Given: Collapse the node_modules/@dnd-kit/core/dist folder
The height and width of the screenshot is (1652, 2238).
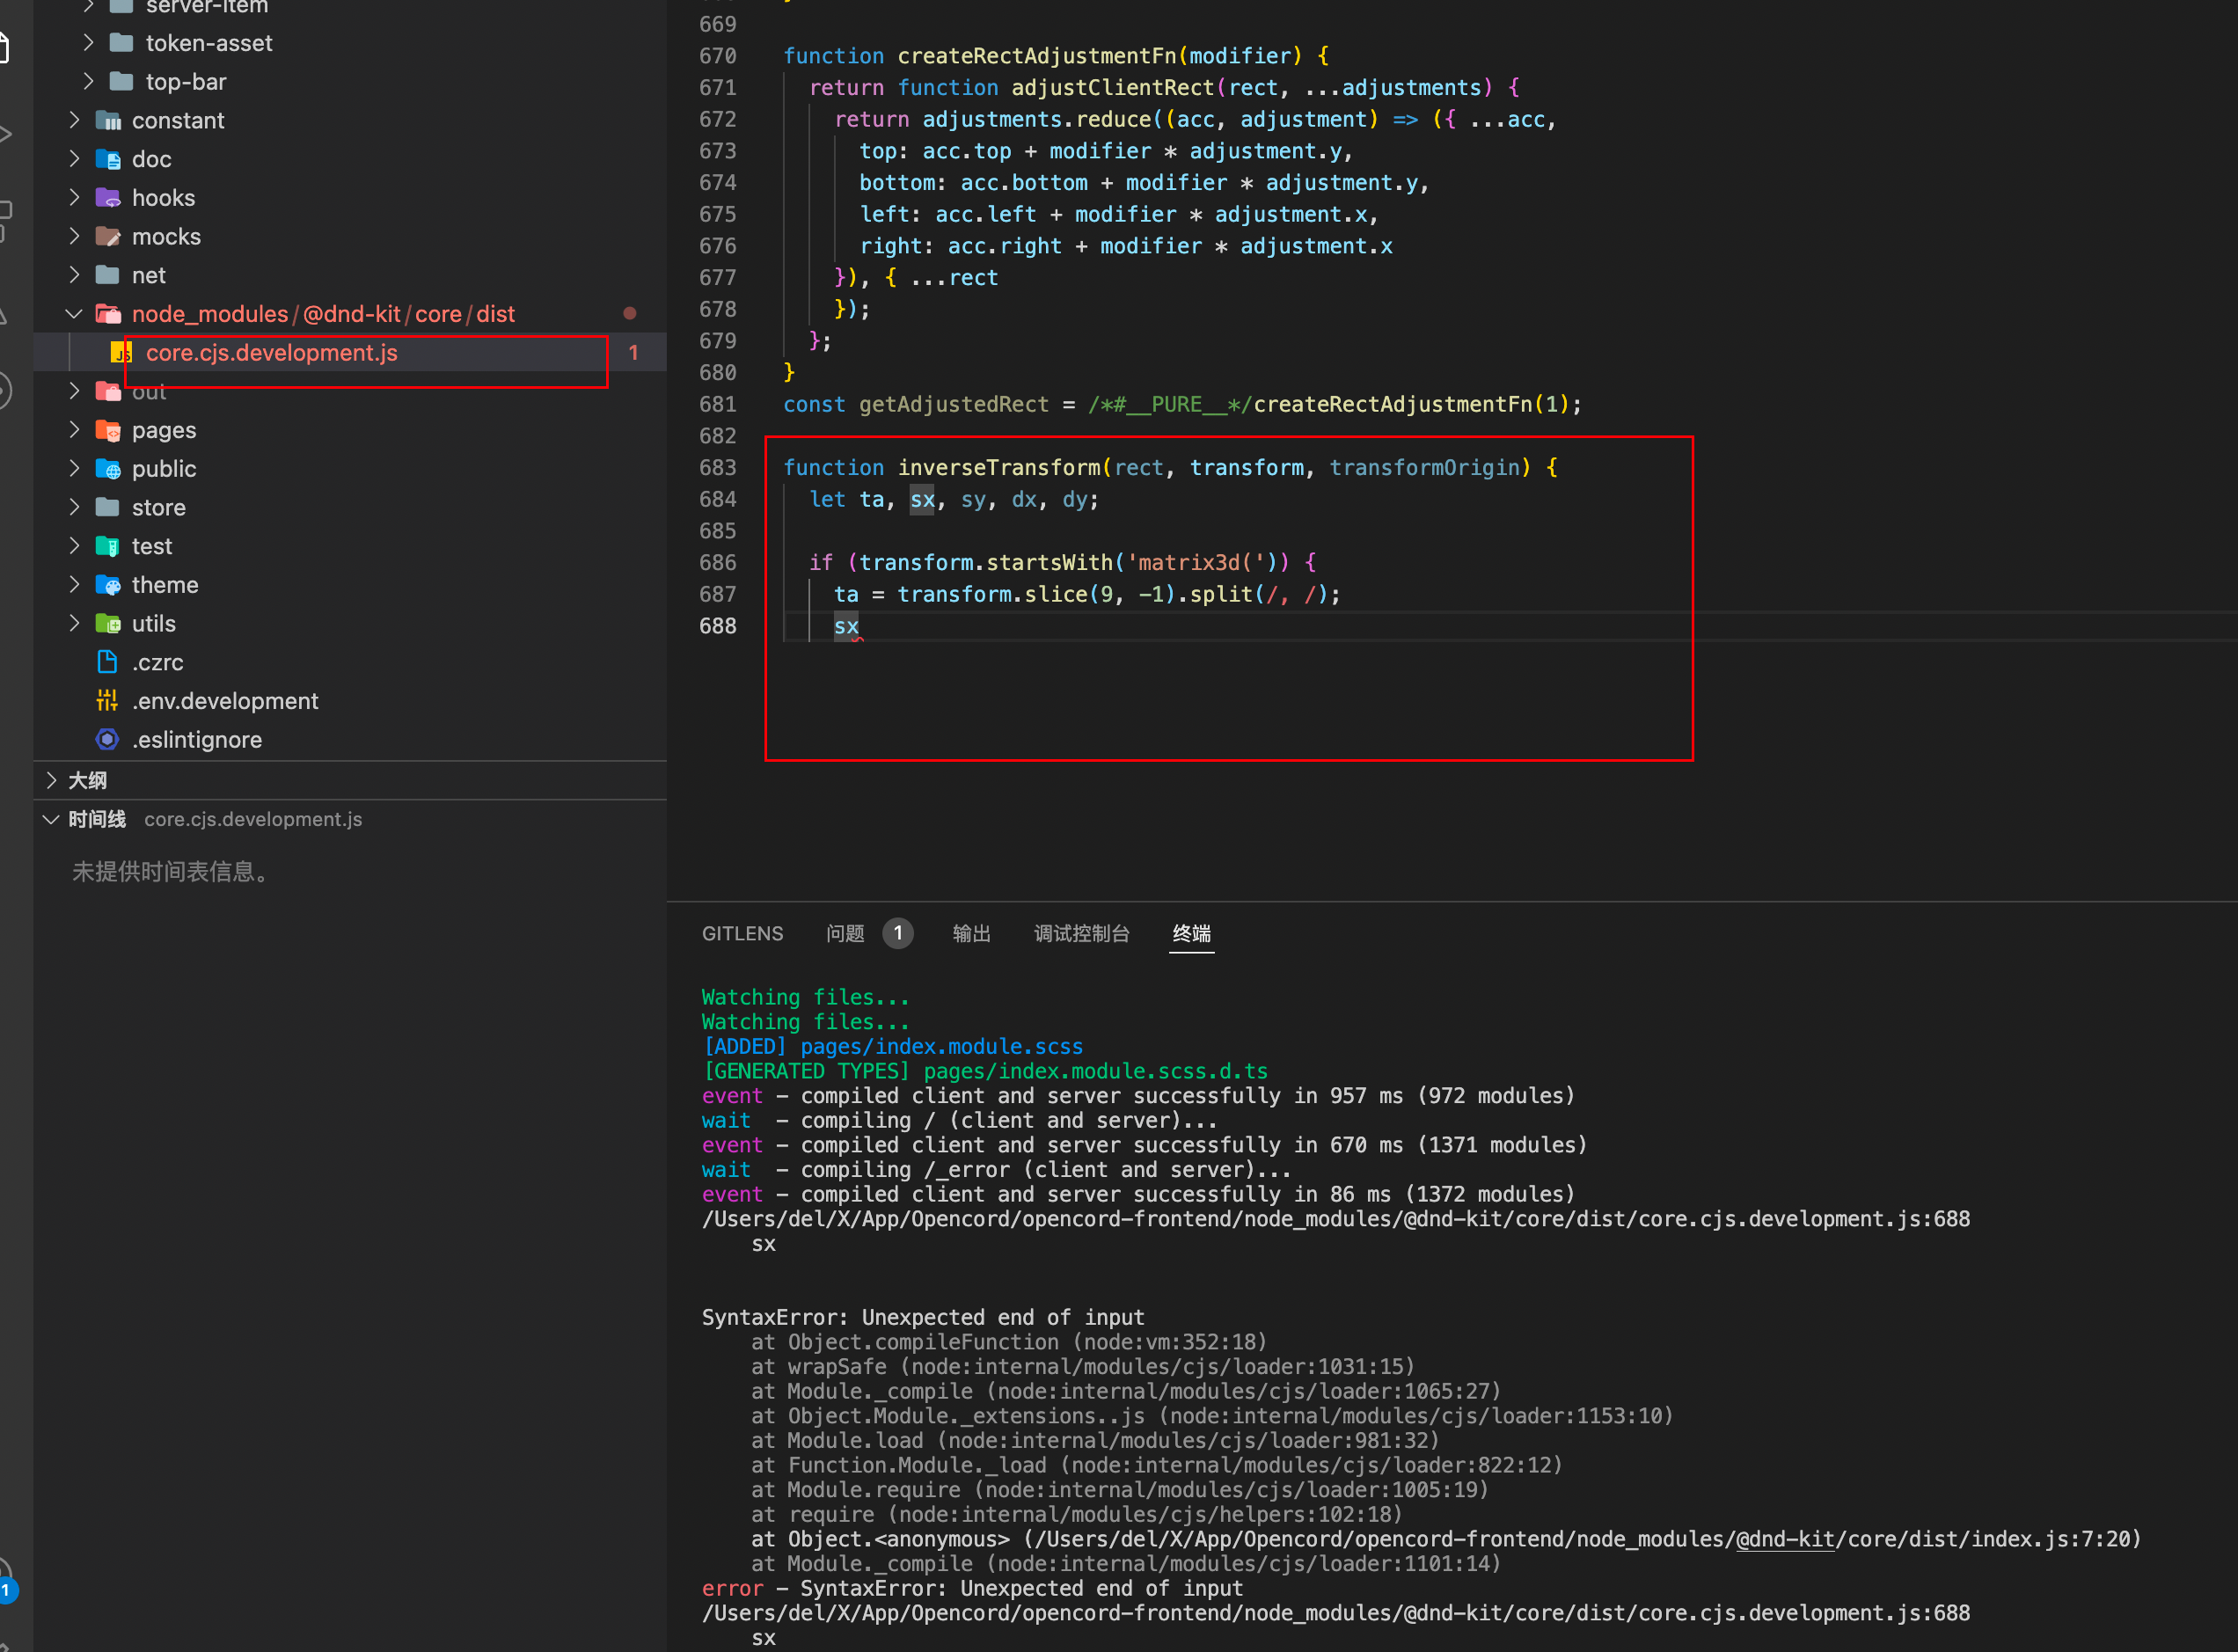Looking at the screenshot, I should click(x=74, y=314).
